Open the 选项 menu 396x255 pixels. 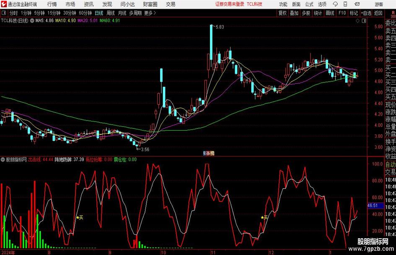[x=322, y=4]
